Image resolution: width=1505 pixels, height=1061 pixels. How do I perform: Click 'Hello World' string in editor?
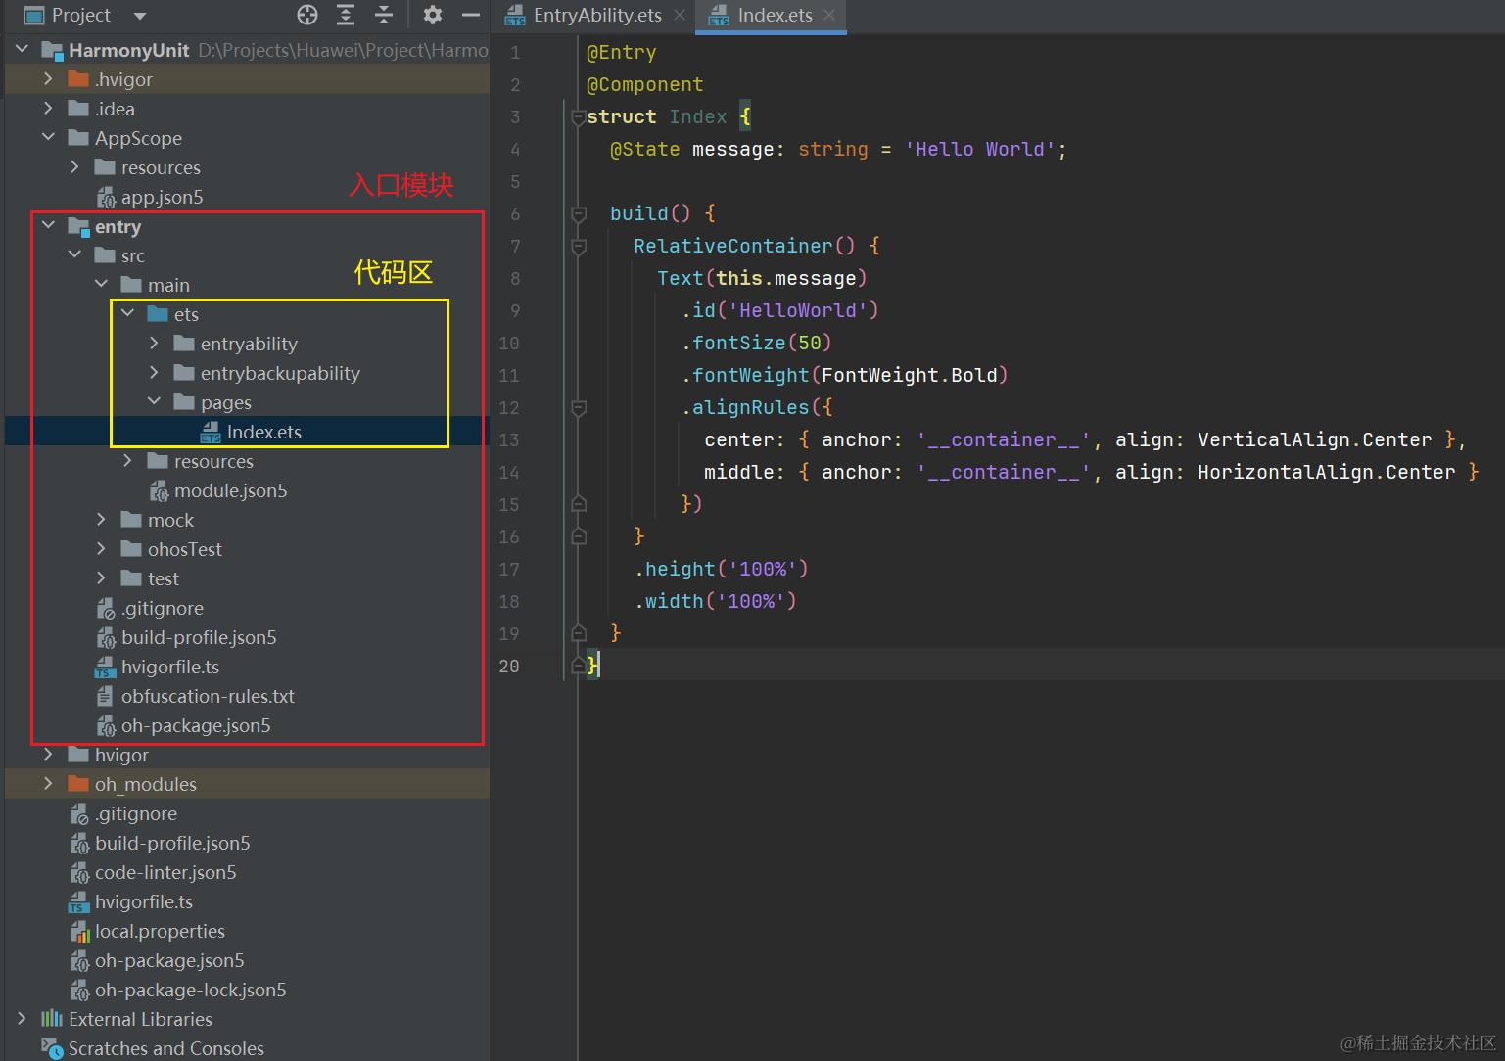[x=980, y=149]
